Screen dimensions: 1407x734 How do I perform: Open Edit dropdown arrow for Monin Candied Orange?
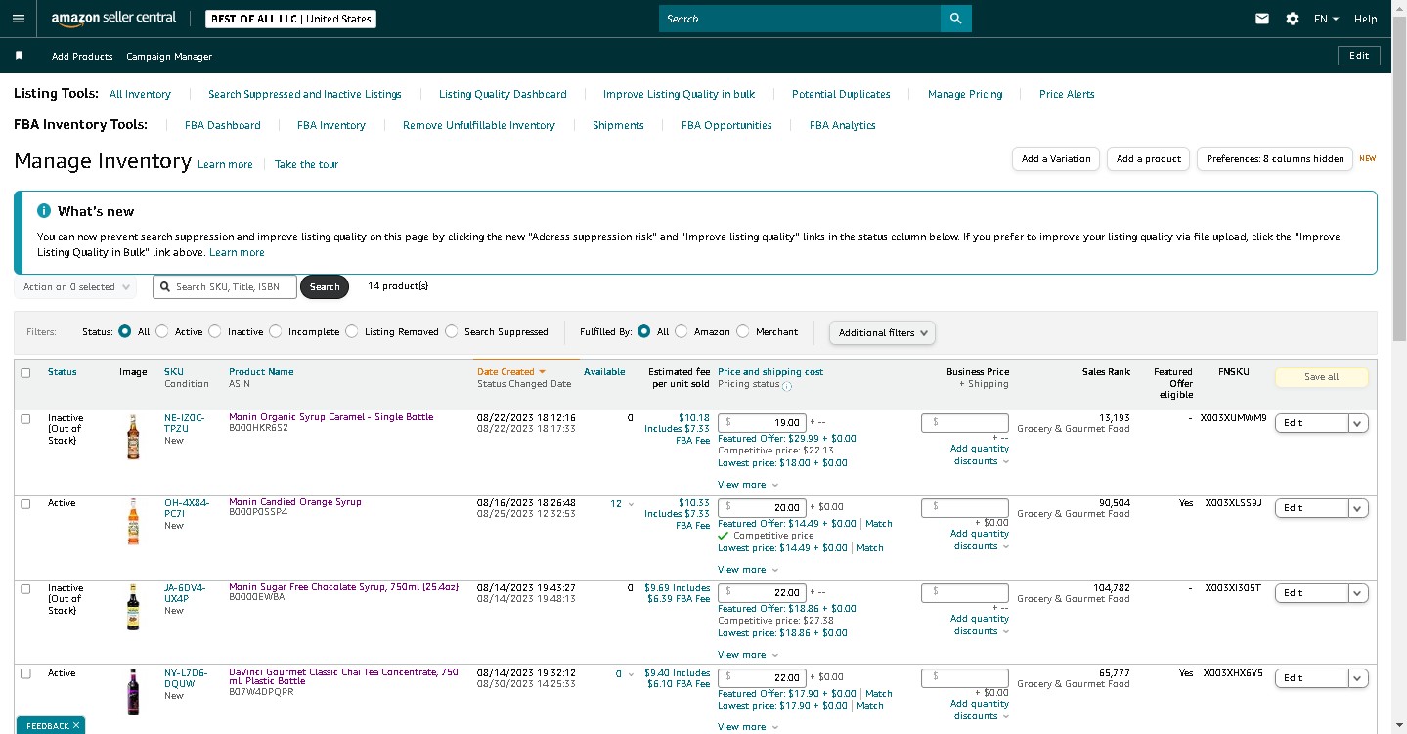(x=1358, y=508)
